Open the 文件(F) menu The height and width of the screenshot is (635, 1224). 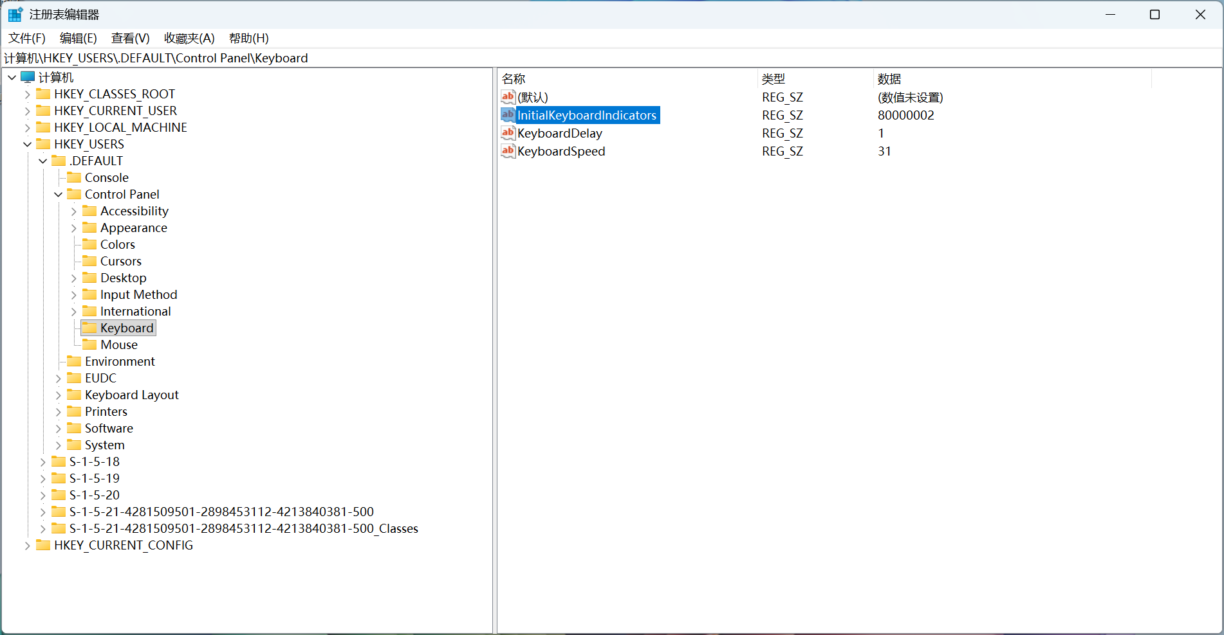pos(27,39)
